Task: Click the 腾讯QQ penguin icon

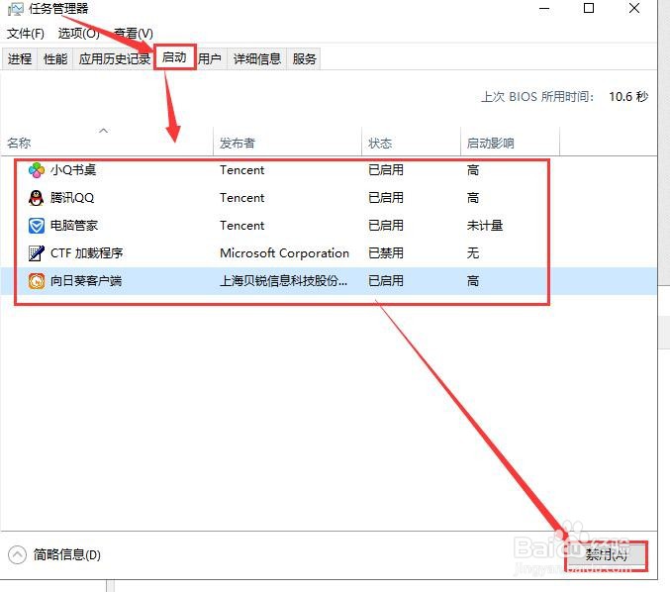Action: point(37,198)
